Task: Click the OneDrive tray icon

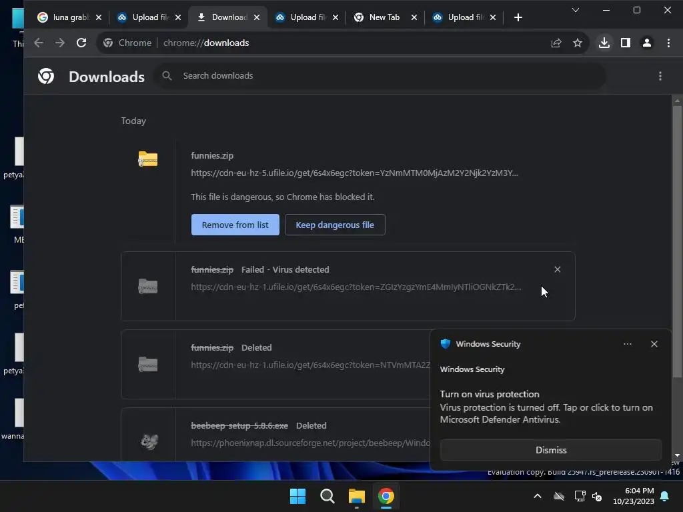Action: (x=559, y=496)
